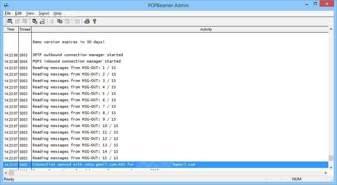This screenshot has height=185, width=337.
Task: Click the horizontal scrollbar left arrow
Action: tap(6, 173)
